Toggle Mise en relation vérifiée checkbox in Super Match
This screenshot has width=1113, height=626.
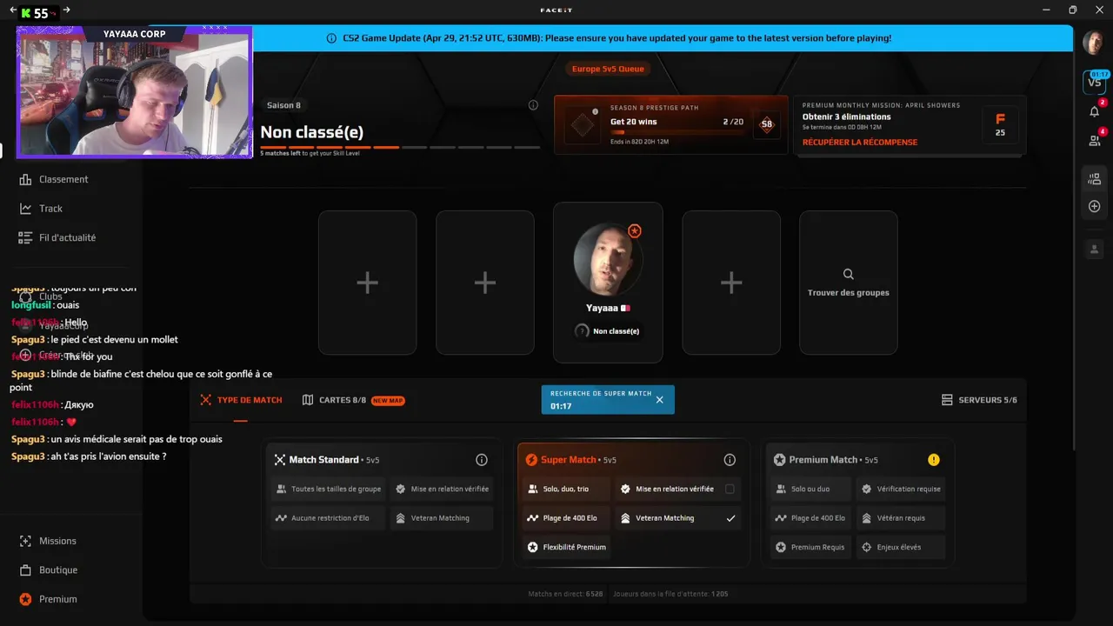click(x=730, y=489)
